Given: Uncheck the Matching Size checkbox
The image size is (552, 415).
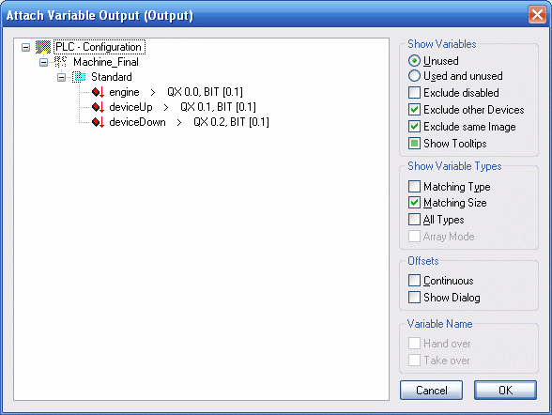Looking at the screenshot, I should tap(414, 203).
